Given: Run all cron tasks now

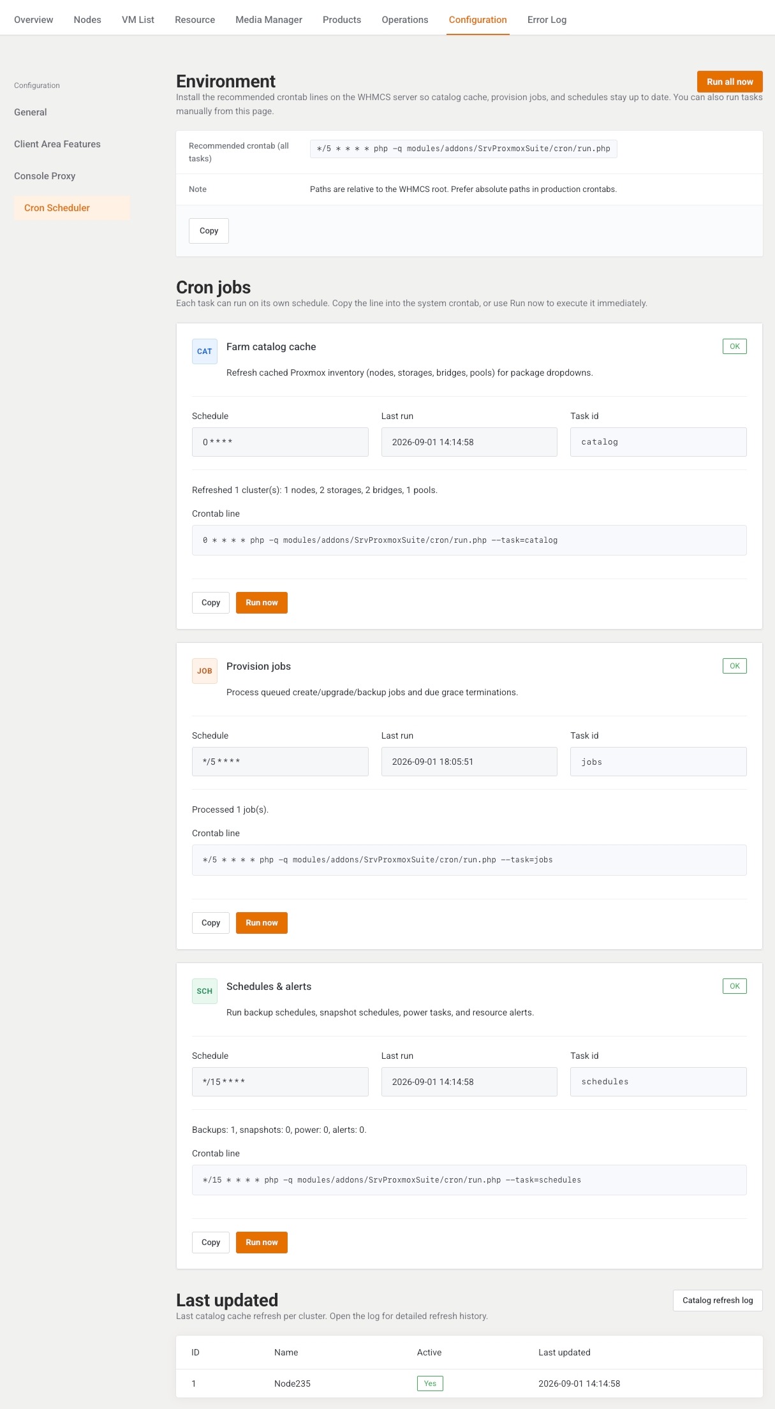Looking at the screenshot, I should tap(730, 82).
